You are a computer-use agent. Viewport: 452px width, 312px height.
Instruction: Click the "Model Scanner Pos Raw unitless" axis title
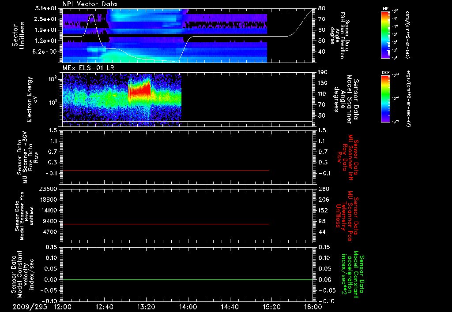[25, 216]
